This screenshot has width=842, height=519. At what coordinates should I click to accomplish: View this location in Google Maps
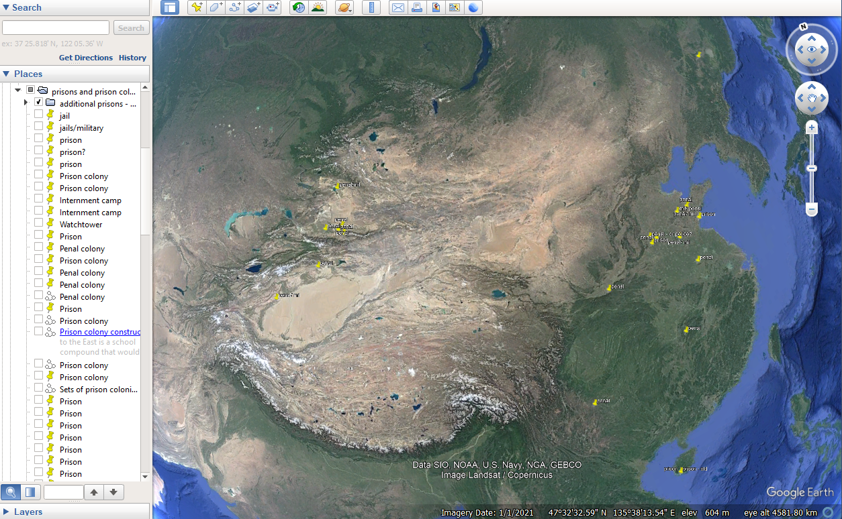pos(455,7)
